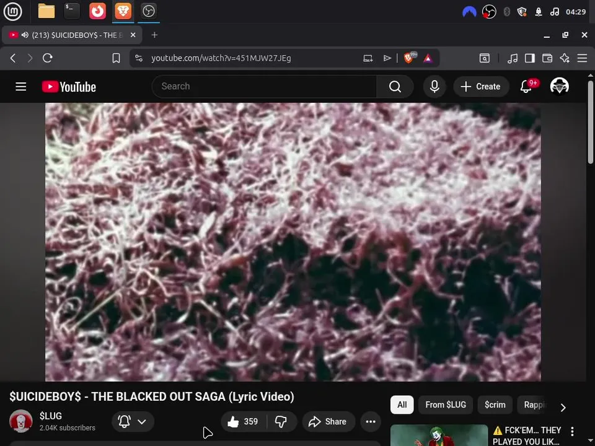Open options menu for FCK'EM video
The height and width of the screenshot is (446, 595).
572,431
